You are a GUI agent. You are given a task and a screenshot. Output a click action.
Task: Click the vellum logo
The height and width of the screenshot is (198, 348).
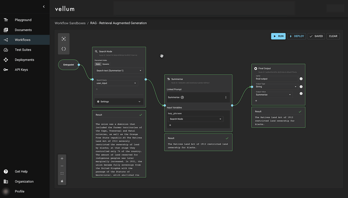pos(65,9)
